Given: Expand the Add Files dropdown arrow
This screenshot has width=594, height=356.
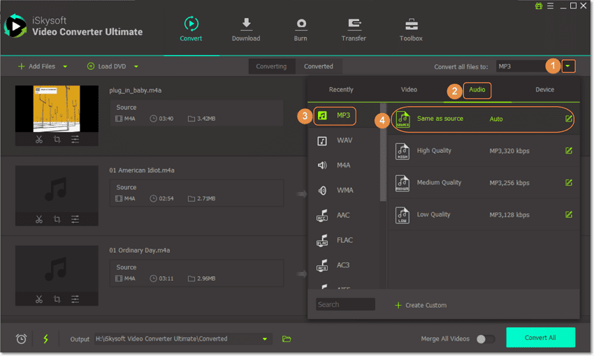Looking at the screenshot, I should (x=65, y=66).
